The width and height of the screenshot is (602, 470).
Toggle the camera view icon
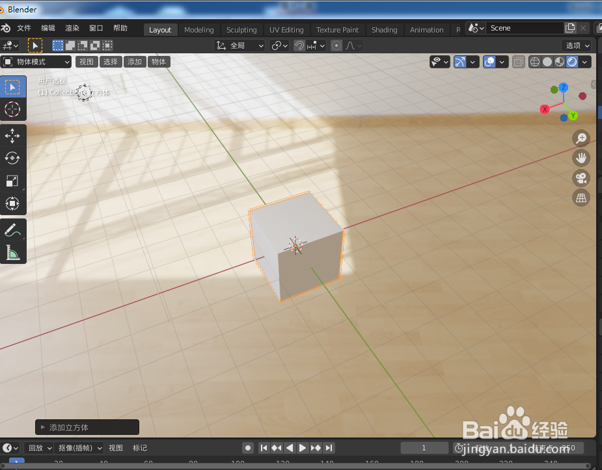(x=581, y=178)
